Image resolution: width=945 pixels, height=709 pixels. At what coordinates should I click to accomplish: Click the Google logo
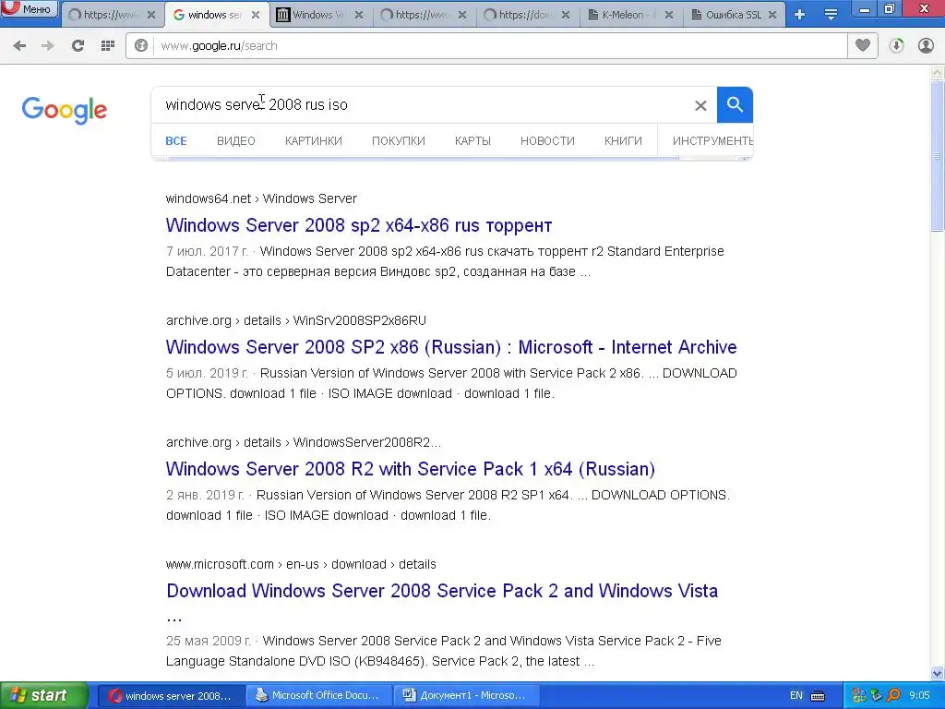pyautogui.click(x=64, y=110)
